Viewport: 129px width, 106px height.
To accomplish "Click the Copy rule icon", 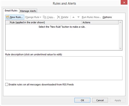I will click(x=45, y=17).
